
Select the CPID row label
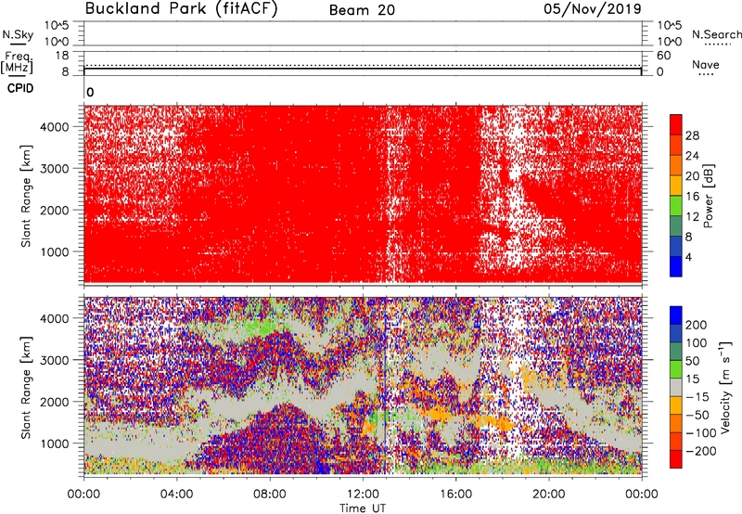tap(20, 88)
